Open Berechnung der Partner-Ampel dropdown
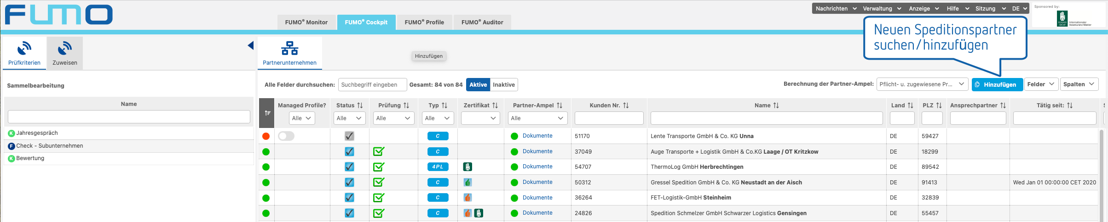The height and width of the screenshot is (222, 1108). pos(923,84)
